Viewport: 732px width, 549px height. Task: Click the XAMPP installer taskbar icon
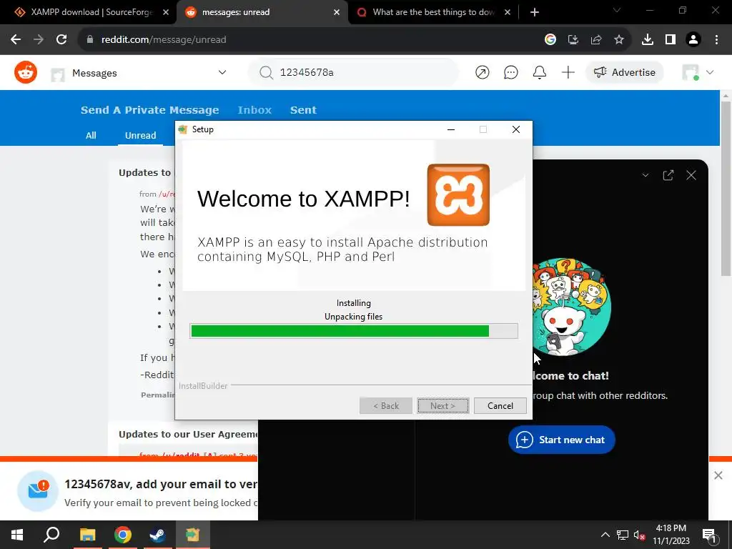pos(193,535)
